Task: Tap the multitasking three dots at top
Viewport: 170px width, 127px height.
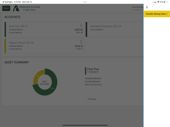Action: tap(85, 2)
